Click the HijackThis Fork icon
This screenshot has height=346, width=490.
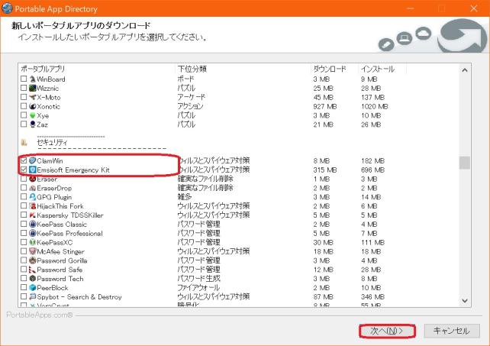tap(33, 206)
